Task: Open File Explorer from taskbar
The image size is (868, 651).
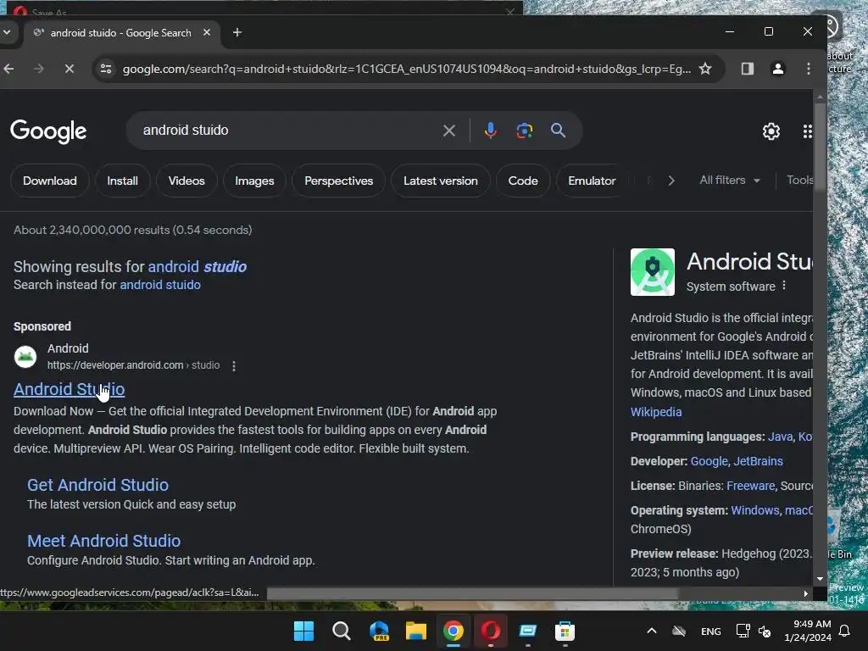Action: (415, 631)
